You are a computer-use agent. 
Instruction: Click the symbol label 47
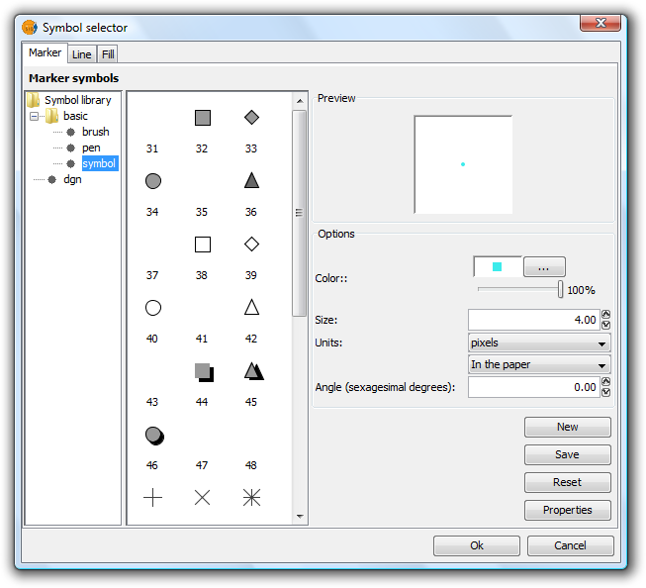202,465
